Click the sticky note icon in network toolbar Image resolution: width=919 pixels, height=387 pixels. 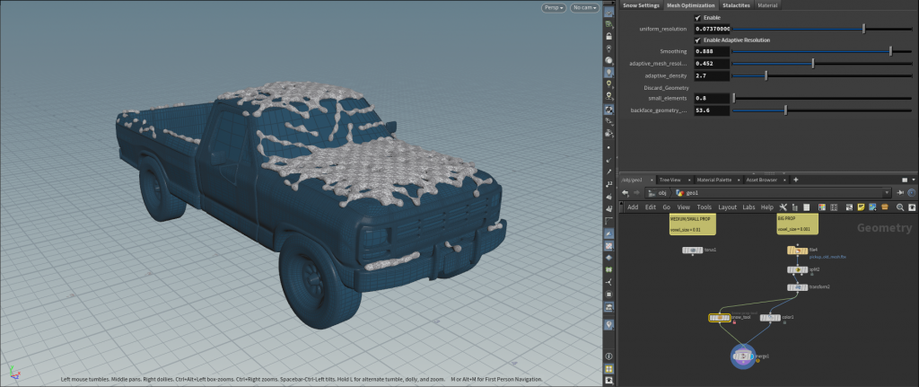(x=861, y=207)
